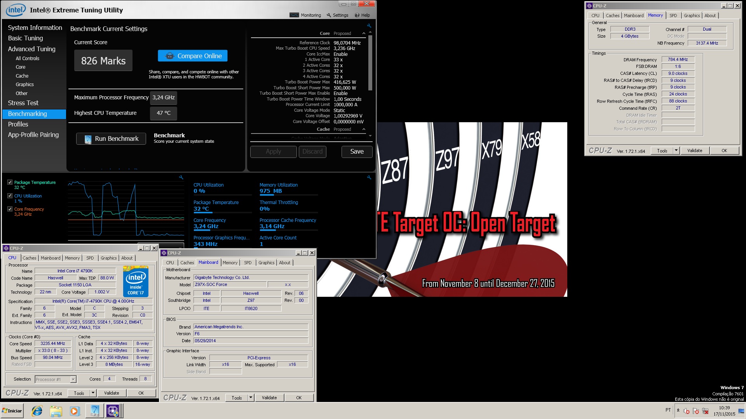Image resolution: width=746 pixels, height=419 pixels.
Task: Toggle Core Frequency graph checkbox
Action: click(x=10, y=209)
